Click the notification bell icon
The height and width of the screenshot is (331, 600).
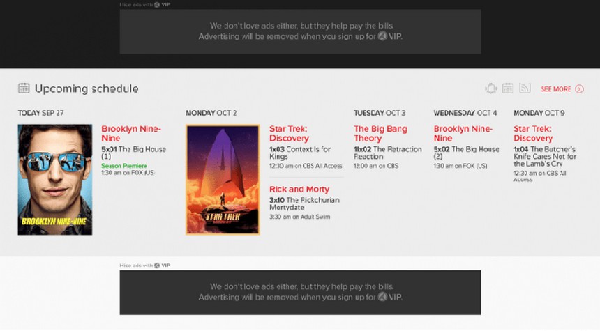(491, 88)
